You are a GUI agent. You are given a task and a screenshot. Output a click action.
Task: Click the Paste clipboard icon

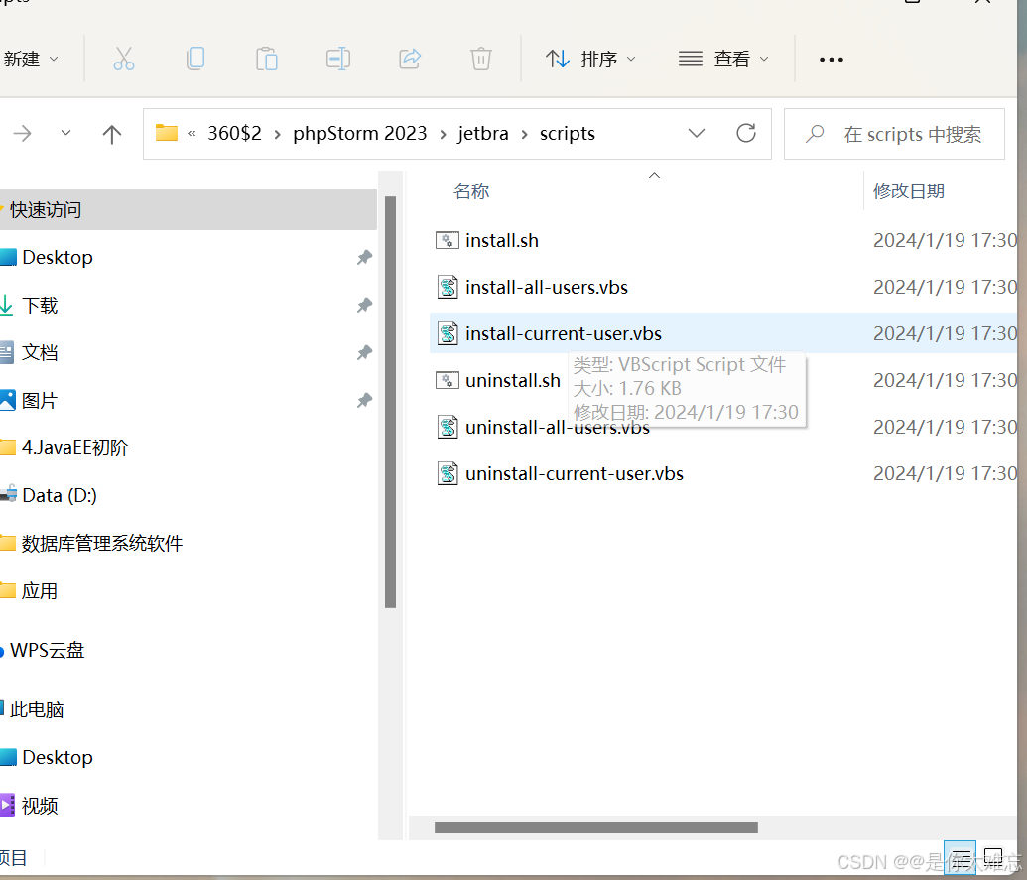tap(267, 59)
